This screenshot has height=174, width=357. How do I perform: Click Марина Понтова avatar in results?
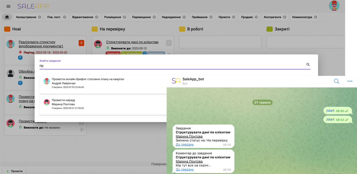click(x=47, y=102)
